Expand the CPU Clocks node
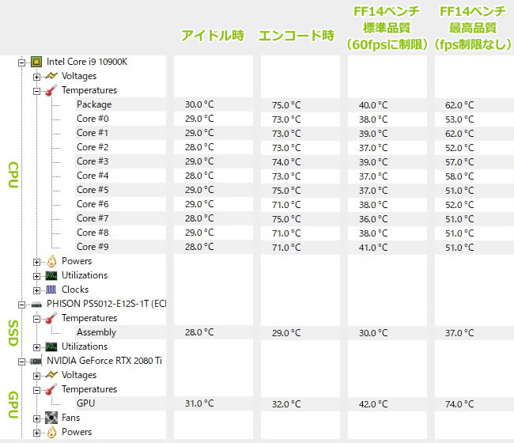The width and height of the screenshot is (514, 443). click(36, 291)
